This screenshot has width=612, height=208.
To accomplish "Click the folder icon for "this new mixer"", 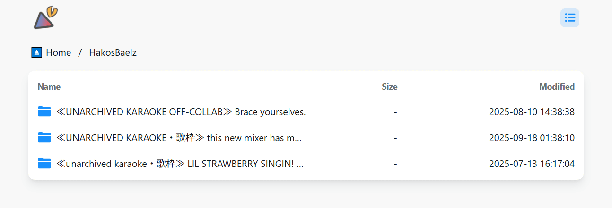I will 44,138.
